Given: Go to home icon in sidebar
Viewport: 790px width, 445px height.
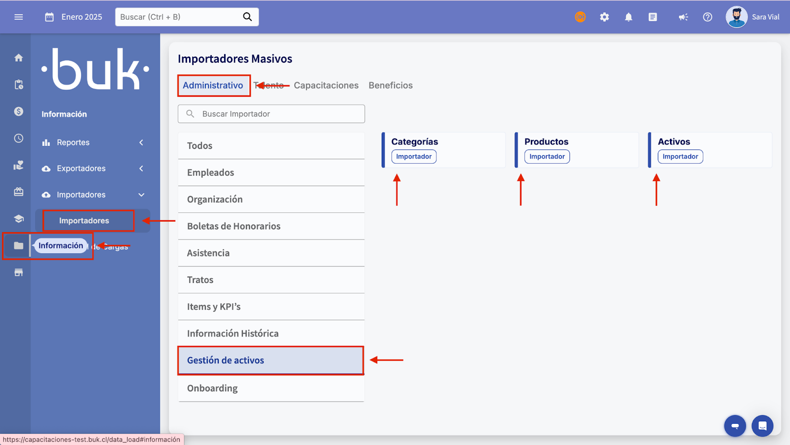Looking at the screenshot, I should (19, 58).
